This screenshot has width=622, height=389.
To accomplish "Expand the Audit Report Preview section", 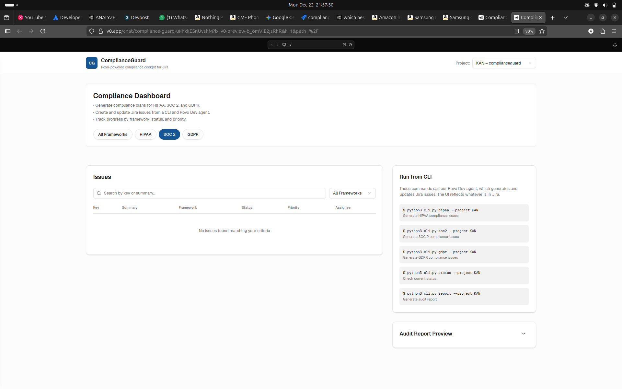I will click(x=524, y=334).
